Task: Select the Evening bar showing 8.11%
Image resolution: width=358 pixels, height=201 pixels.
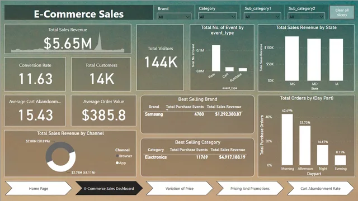Action: pyautogui.click(x=341, y=160)
